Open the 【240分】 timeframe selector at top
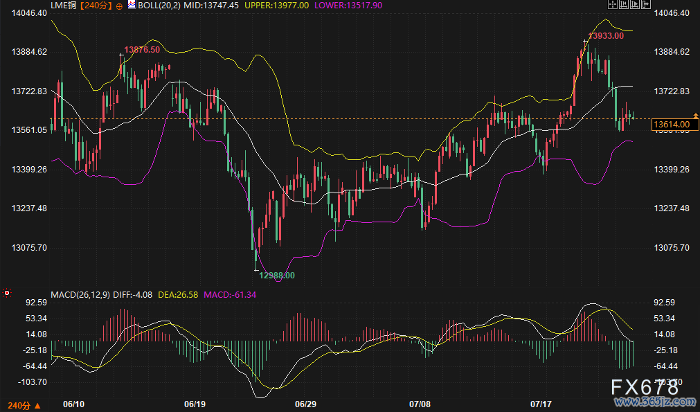Image resolution: width=700 pixels, height=412 pixels. pos(96,6)
